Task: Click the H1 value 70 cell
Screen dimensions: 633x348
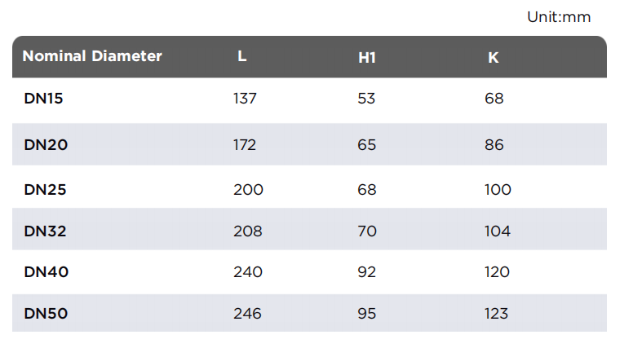Action: tap(367, 231)
